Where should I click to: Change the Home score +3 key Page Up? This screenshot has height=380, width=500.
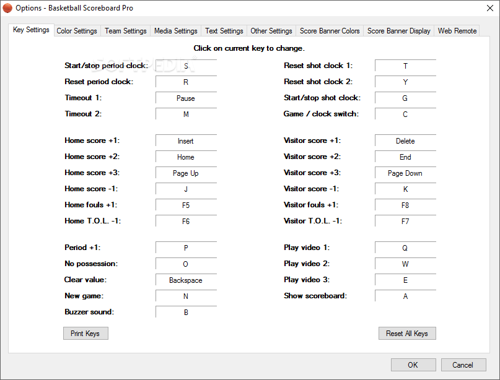186,173
